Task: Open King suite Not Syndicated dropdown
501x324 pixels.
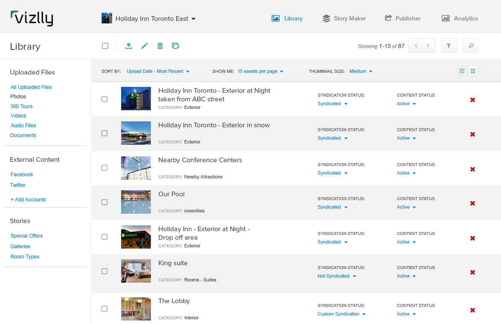Action: coord(337,276)
